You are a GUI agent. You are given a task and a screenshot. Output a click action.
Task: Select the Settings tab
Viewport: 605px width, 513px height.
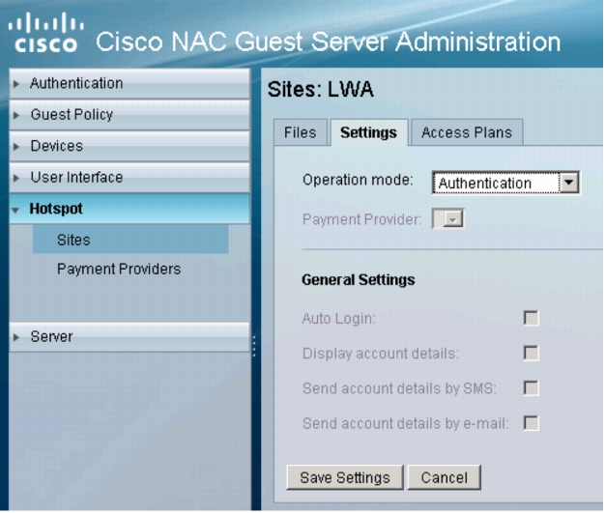pos(368,132)
